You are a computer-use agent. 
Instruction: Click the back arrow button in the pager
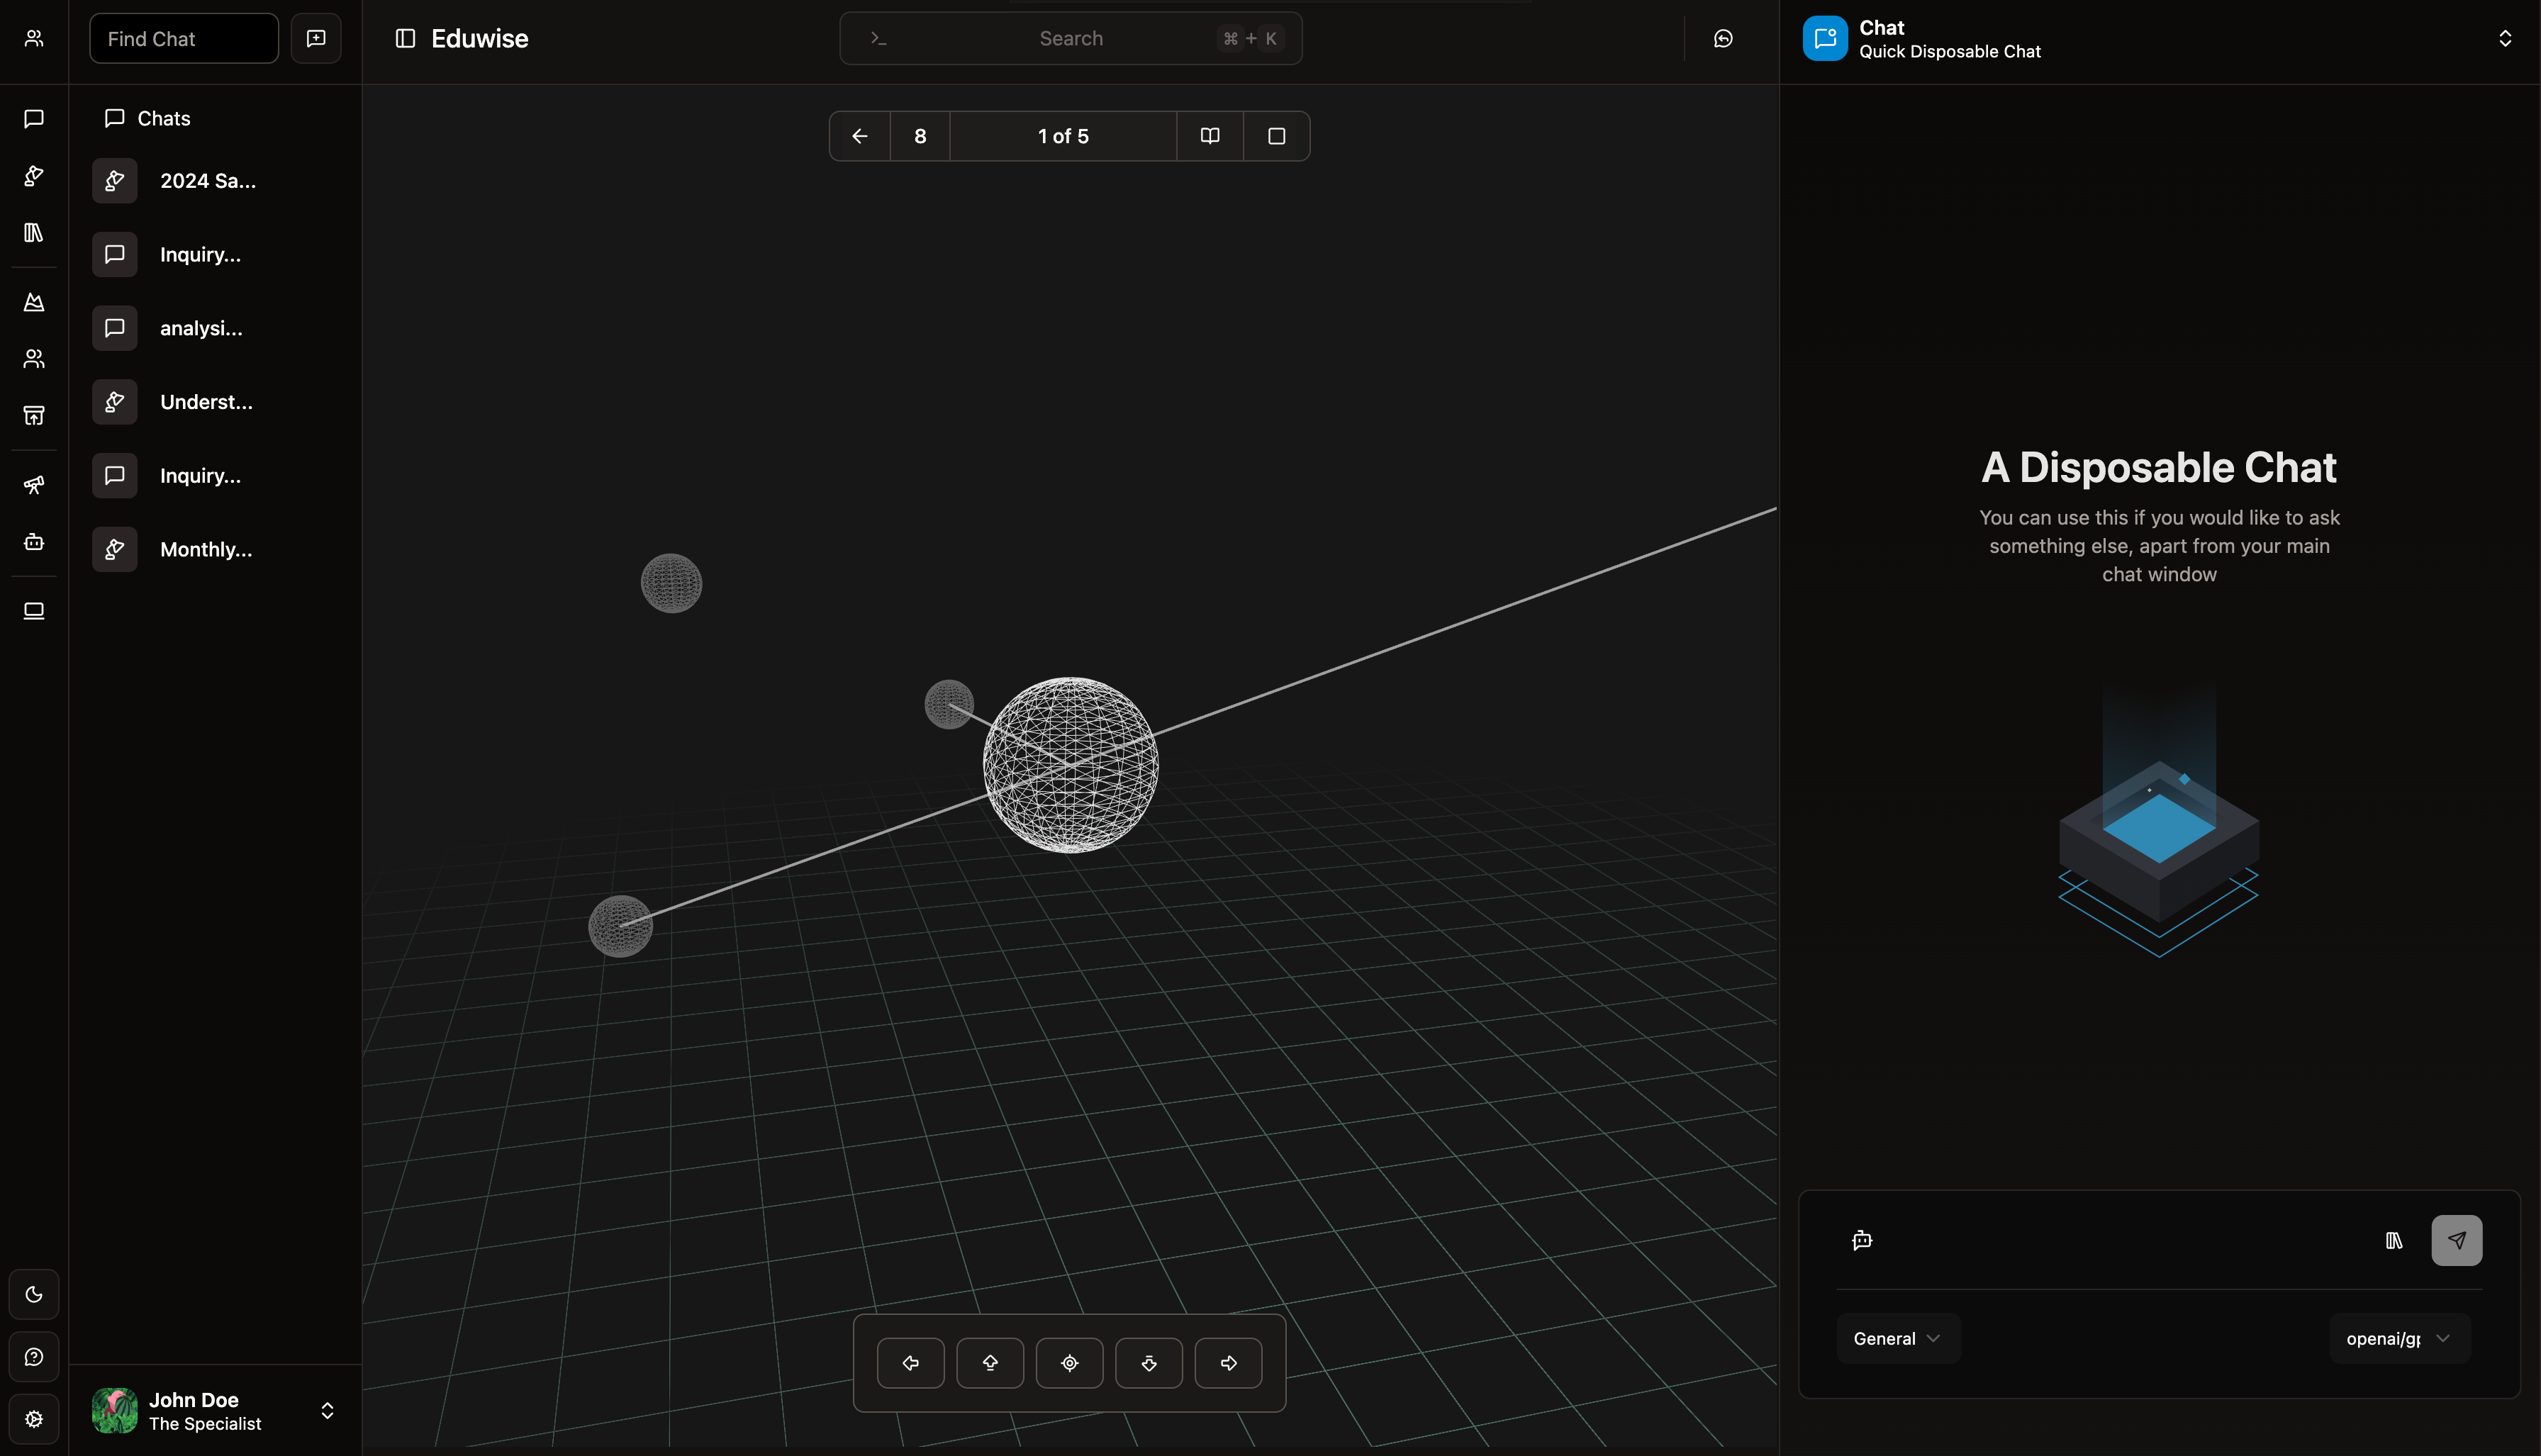coord(860,136)
